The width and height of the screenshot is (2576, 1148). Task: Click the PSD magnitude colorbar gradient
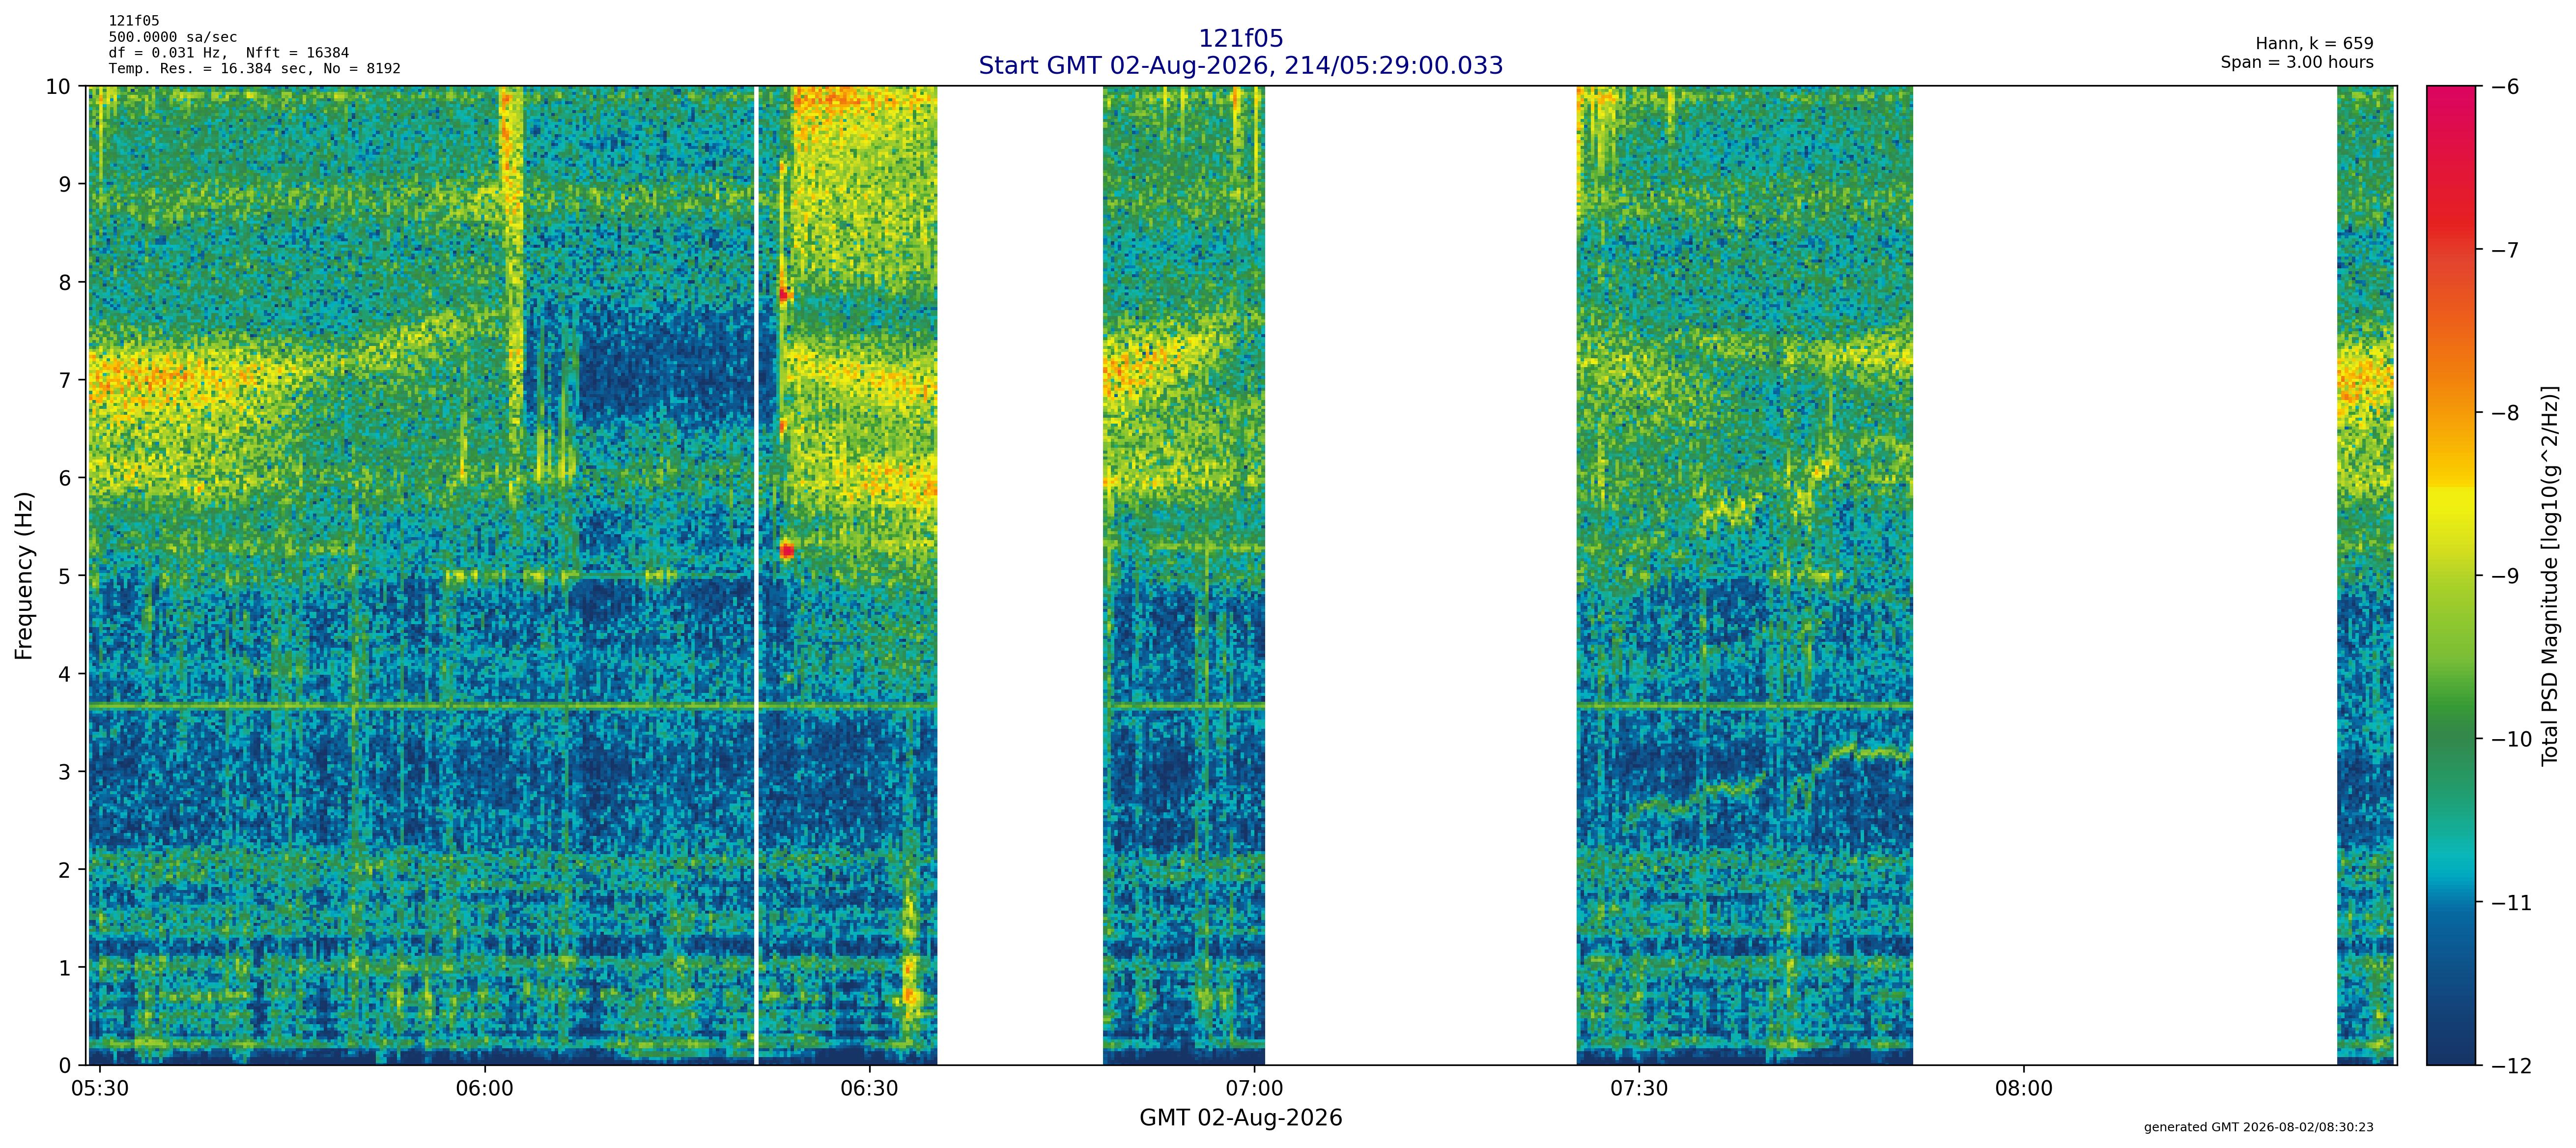pyautogui.click(x=2451, y=575)
